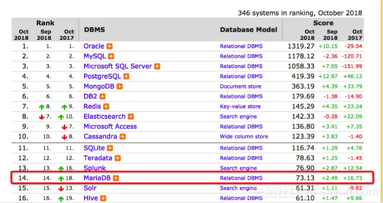The height and width of the screenshot is (203, 383).
Task: Click the Cassandra link
Action: click(x=101, y=136)
